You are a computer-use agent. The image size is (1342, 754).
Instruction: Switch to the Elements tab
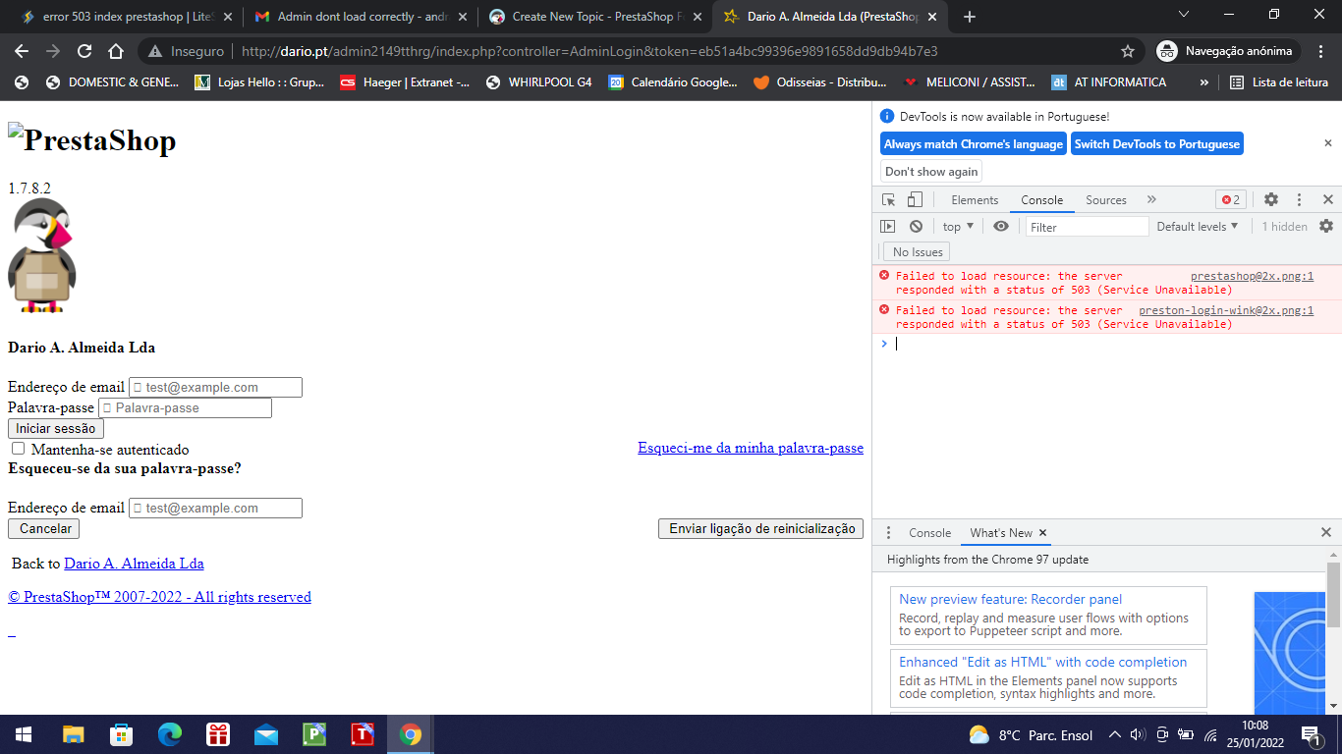click(x=975, y=199)
